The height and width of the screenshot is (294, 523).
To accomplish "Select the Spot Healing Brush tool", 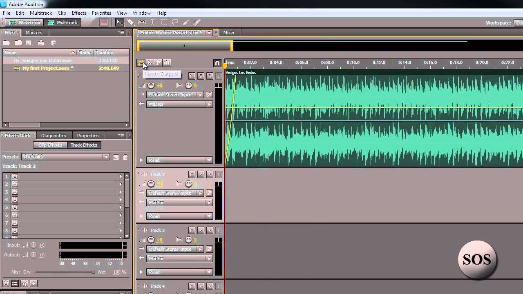I will pos(197,22).
